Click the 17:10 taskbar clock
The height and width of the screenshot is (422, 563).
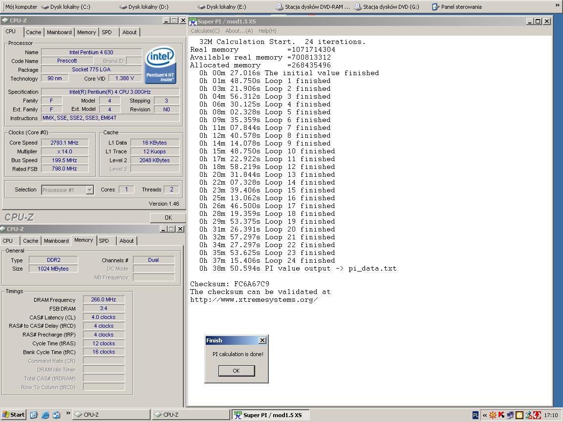(x=551, y=415)
